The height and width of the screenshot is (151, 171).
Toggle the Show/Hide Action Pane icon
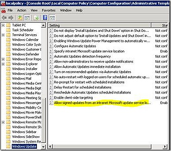tap(52, 17)
